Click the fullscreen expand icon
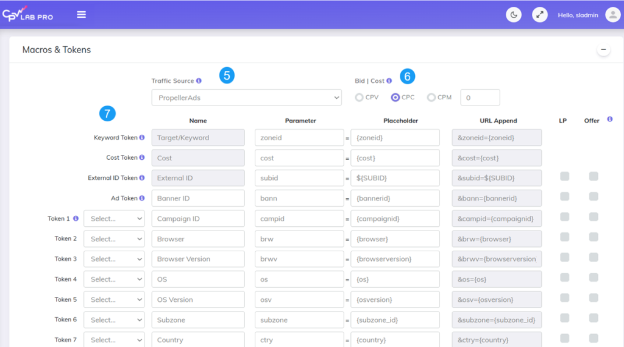This screenshot has width=624, height=347. point(540,15)
